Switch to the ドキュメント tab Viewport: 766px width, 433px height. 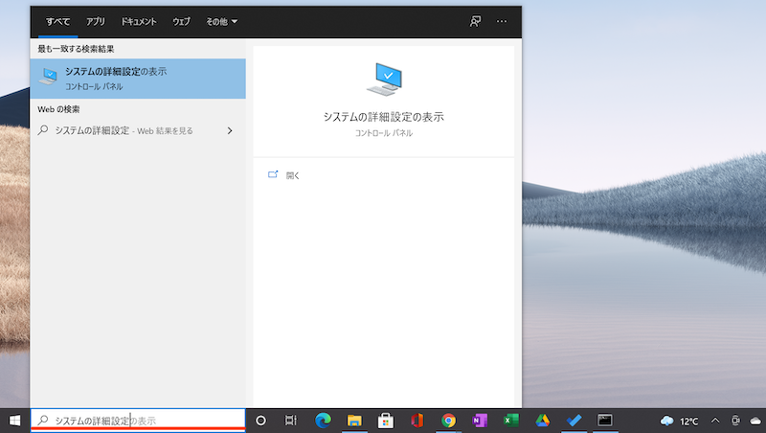pyautogui.click(x=139, y=21)
